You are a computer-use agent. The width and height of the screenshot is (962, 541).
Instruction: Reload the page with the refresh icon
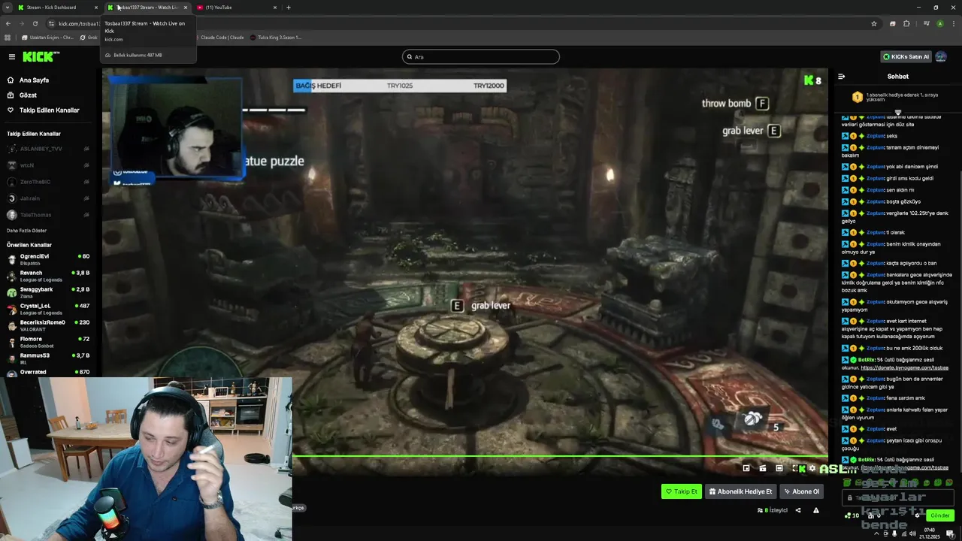click(x=36, y=23)
